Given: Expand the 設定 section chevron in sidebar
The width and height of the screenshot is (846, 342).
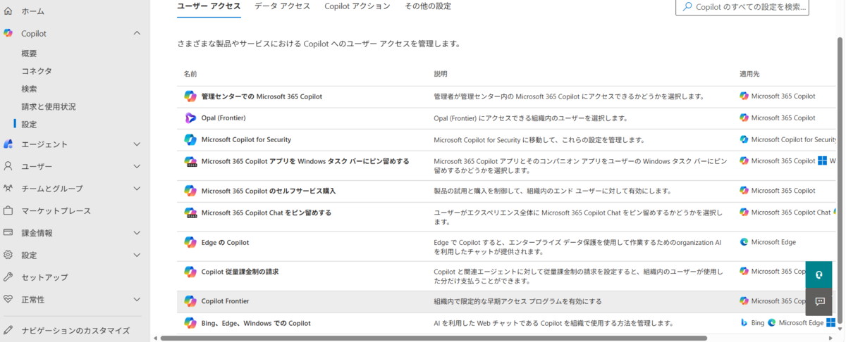Looking at the screenshot, I should [x=137, y=255].
